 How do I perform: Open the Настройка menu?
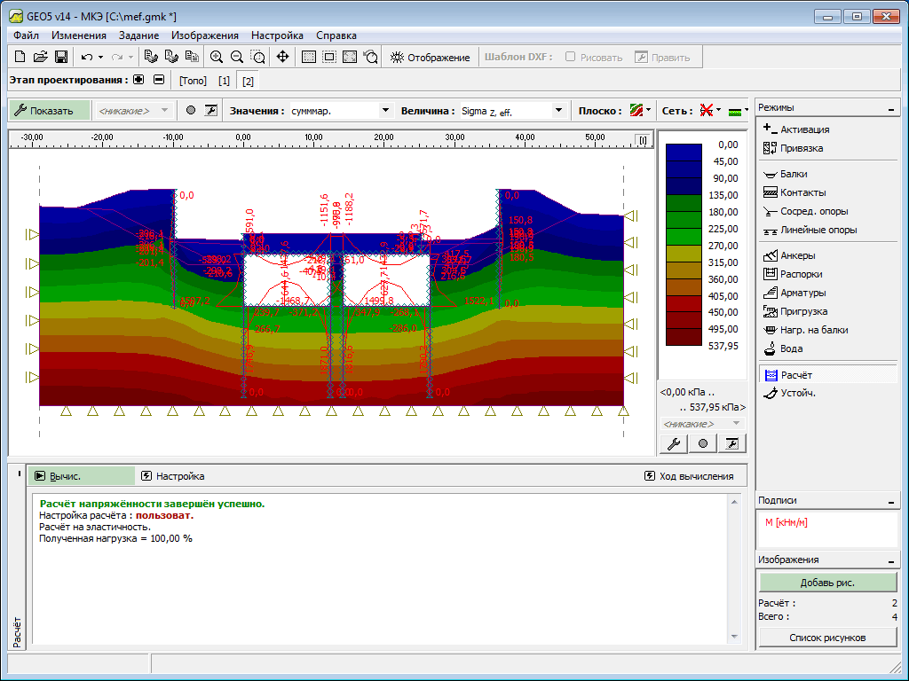tap(277, 35)
